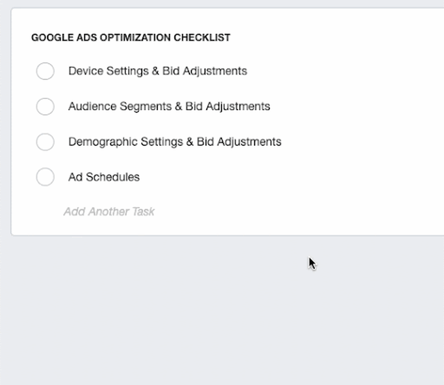The height and width of the screenshot is (385, 444).
Task: Click the Audience Segments & Bid Adjustments label
Action: (x=169, y=106)
